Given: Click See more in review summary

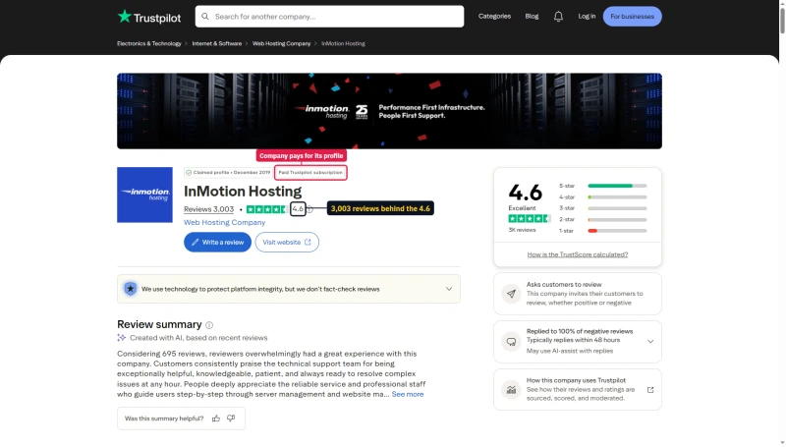Looking at the screenshot, I should click(x=408, y=394).
